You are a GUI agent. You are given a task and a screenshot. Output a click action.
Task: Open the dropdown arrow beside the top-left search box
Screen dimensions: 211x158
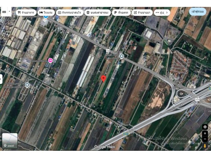[9, 12]
